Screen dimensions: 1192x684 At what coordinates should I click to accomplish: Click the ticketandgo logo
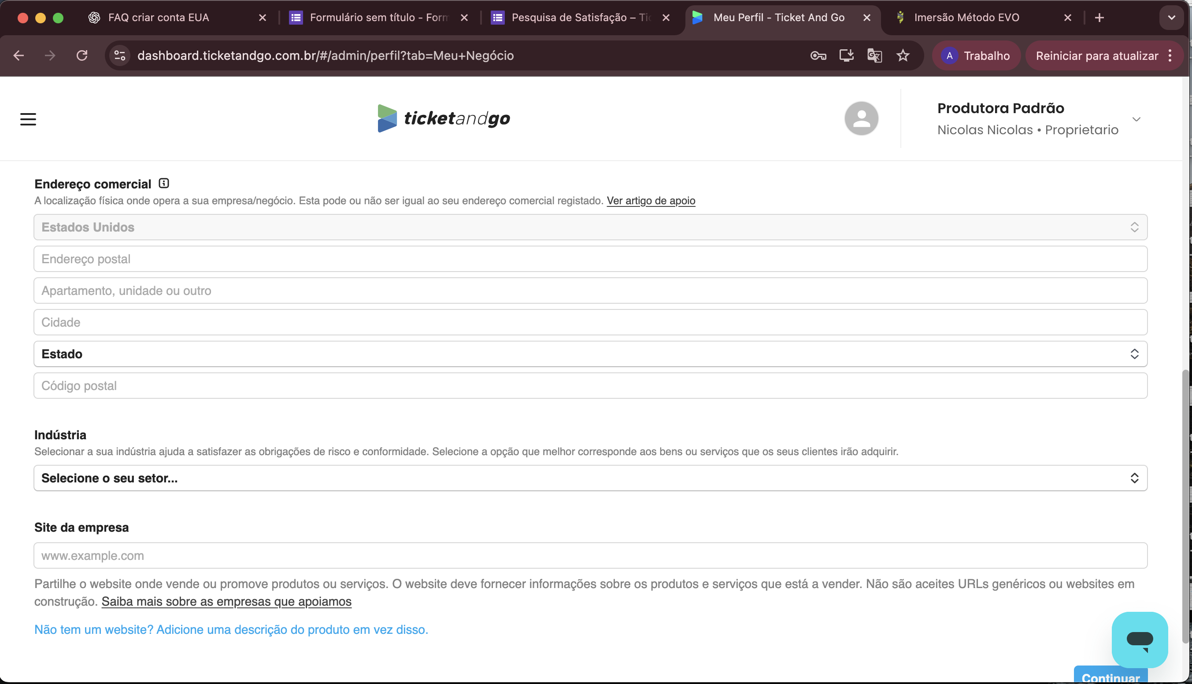tap(444, 118)
